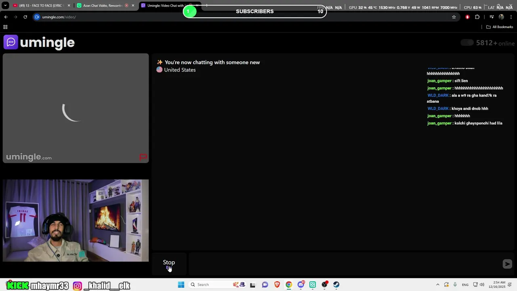Open Chrome from the taskbar
Screen dimensions: 517x291
(288, 285)
